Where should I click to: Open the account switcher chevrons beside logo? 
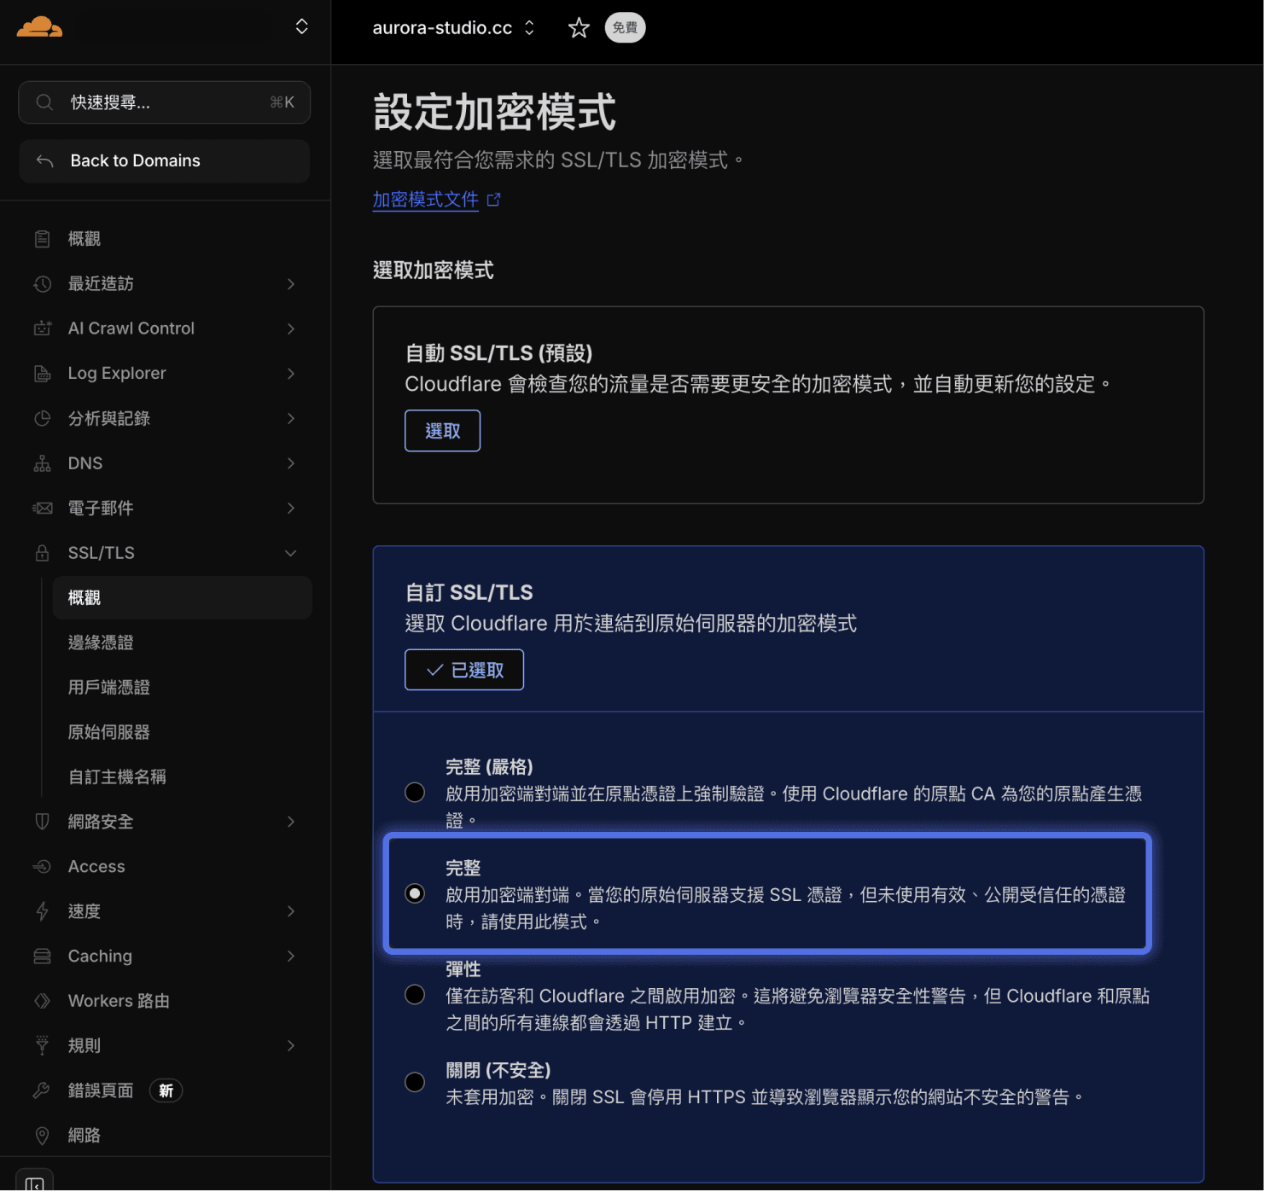(301, 26)
